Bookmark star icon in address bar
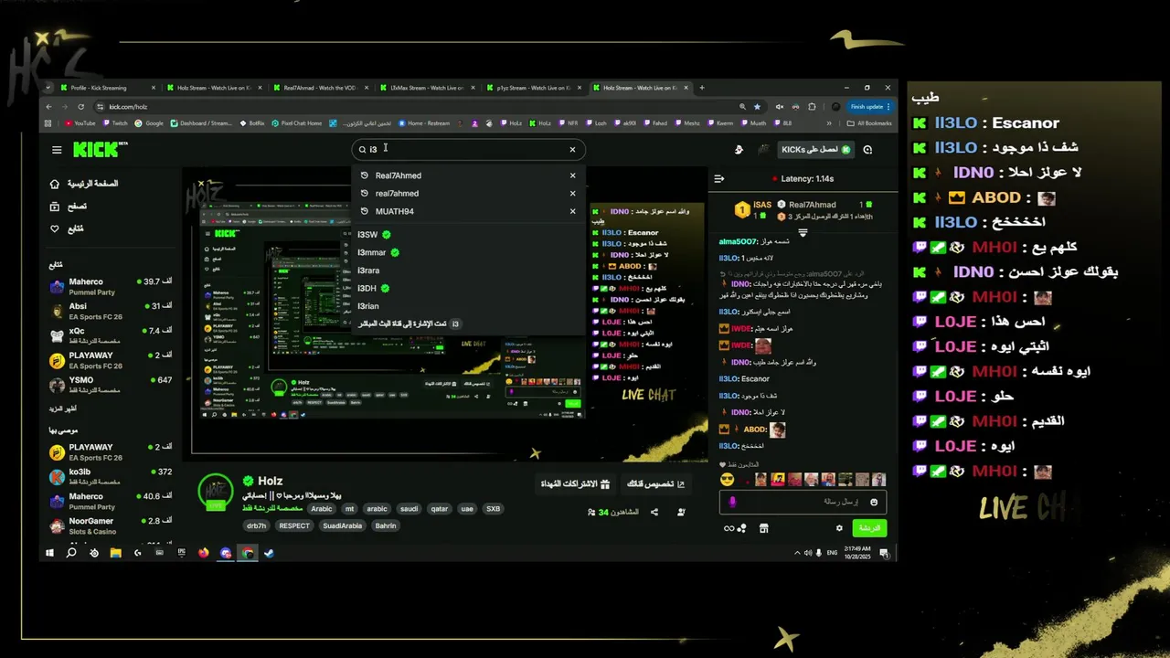Viewport: 1170px width, 658px height. coord(757,107)
